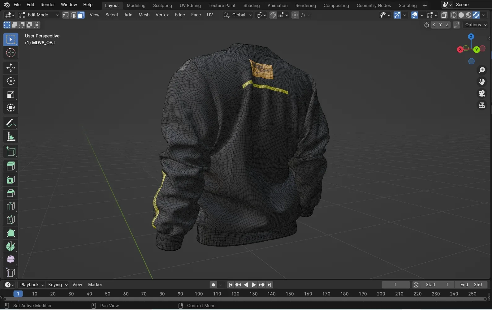Click frame 100 on the timeline
492x310 pixels.
(199, 294)
